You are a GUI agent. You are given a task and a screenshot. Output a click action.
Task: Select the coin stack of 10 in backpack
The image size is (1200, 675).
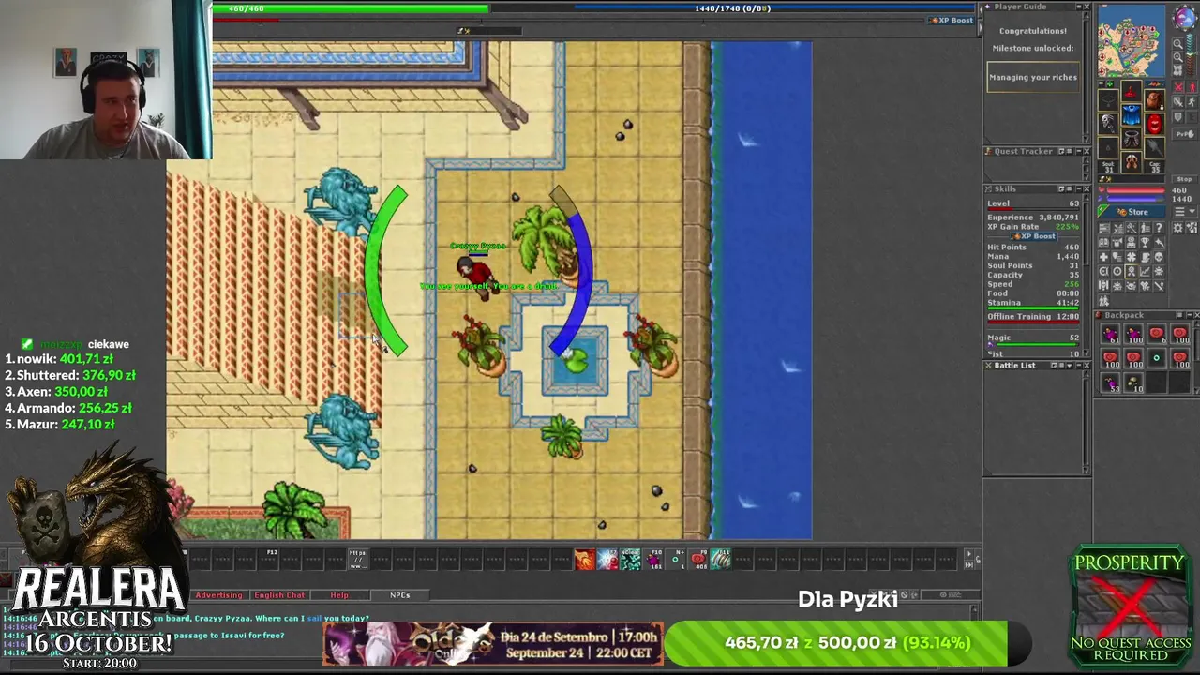[1133, 382]
